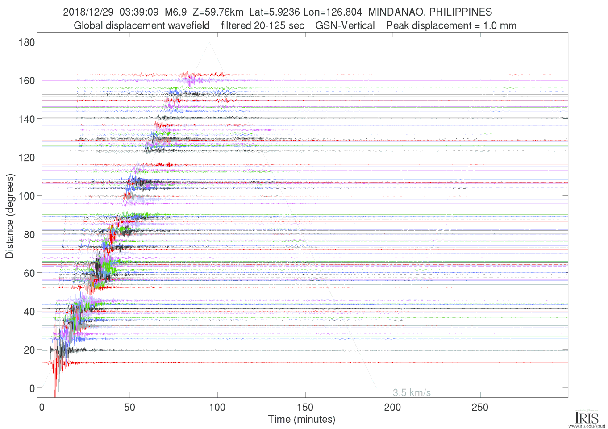Viewport: 608px width, 429px height.
Task: Select the Lon=126.804 text
Action: [x=333, y=12]
